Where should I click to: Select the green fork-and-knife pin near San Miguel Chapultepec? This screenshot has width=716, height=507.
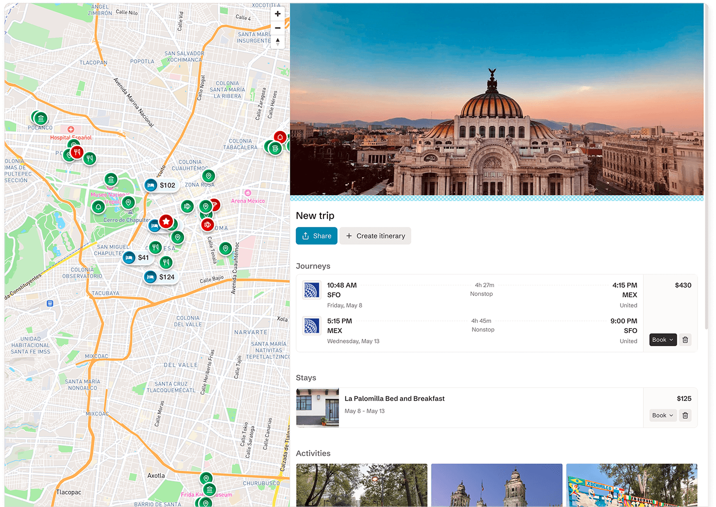pyautogui.click(x=155, y=247)
